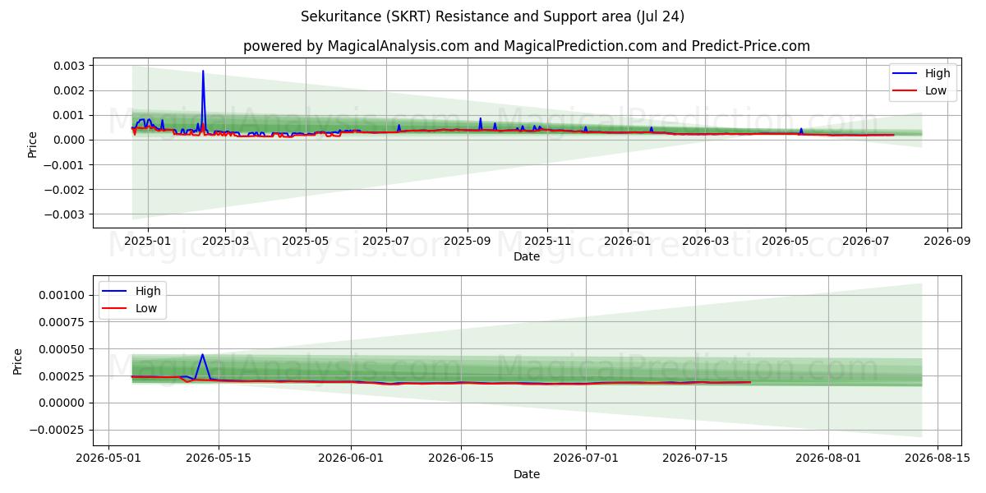Click the 2026-06-15 date tick label
Viewport: 986px width, 493px height.
(461, 458)
